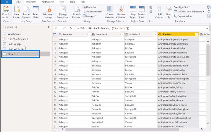Image resolution: width=211 pixels, height=132 pixels.
Task: Click the Advanced Editor button
Action: (x=92, y=12)
